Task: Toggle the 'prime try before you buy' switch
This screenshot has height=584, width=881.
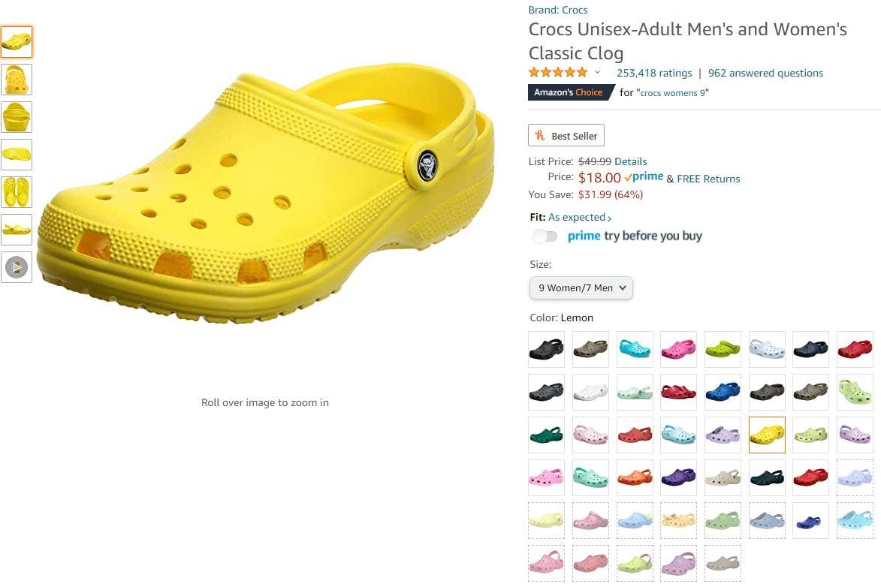Action: (545, 236)
